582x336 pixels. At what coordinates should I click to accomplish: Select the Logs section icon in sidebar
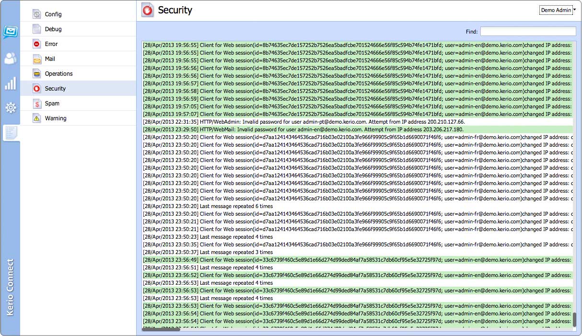(11, 132)
